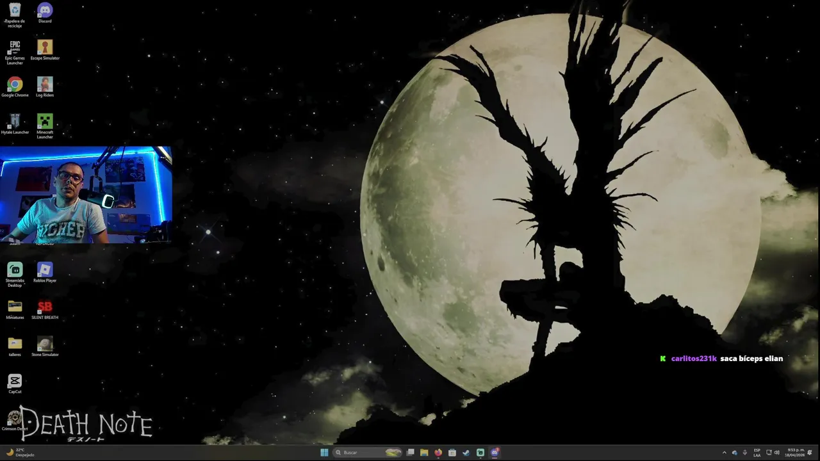Select the Roblox Player desktop icon
This screenshot has width=820, height=461.
[x=45, y=273]
